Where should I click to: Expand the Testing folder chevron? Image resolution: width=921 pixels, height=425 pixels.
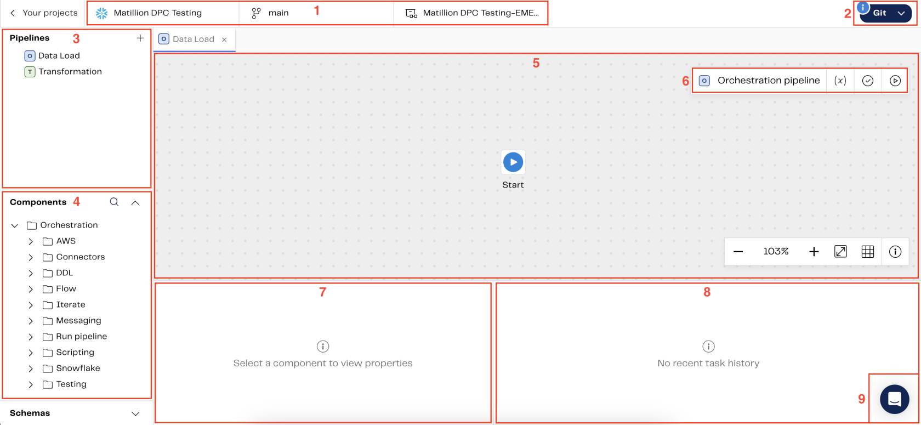pos(31,384)
